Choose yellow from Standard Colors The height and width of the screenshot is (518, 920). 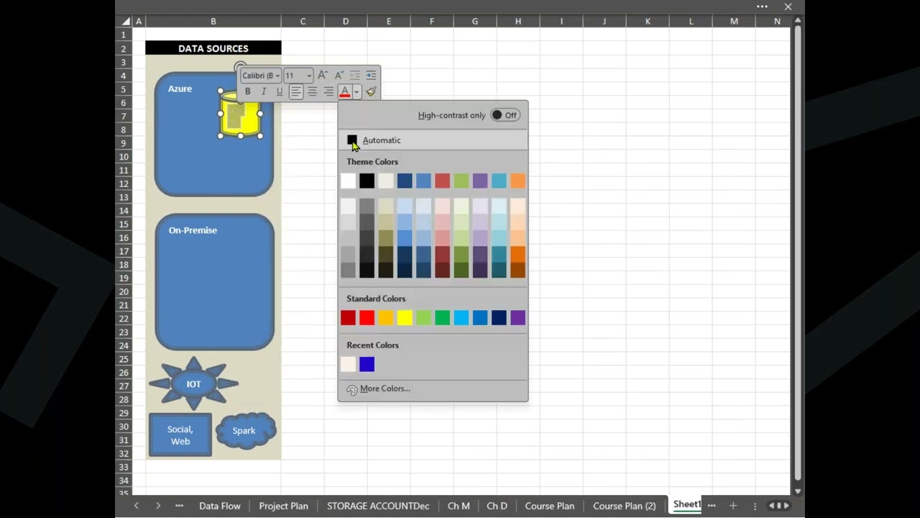pos(405,318)
